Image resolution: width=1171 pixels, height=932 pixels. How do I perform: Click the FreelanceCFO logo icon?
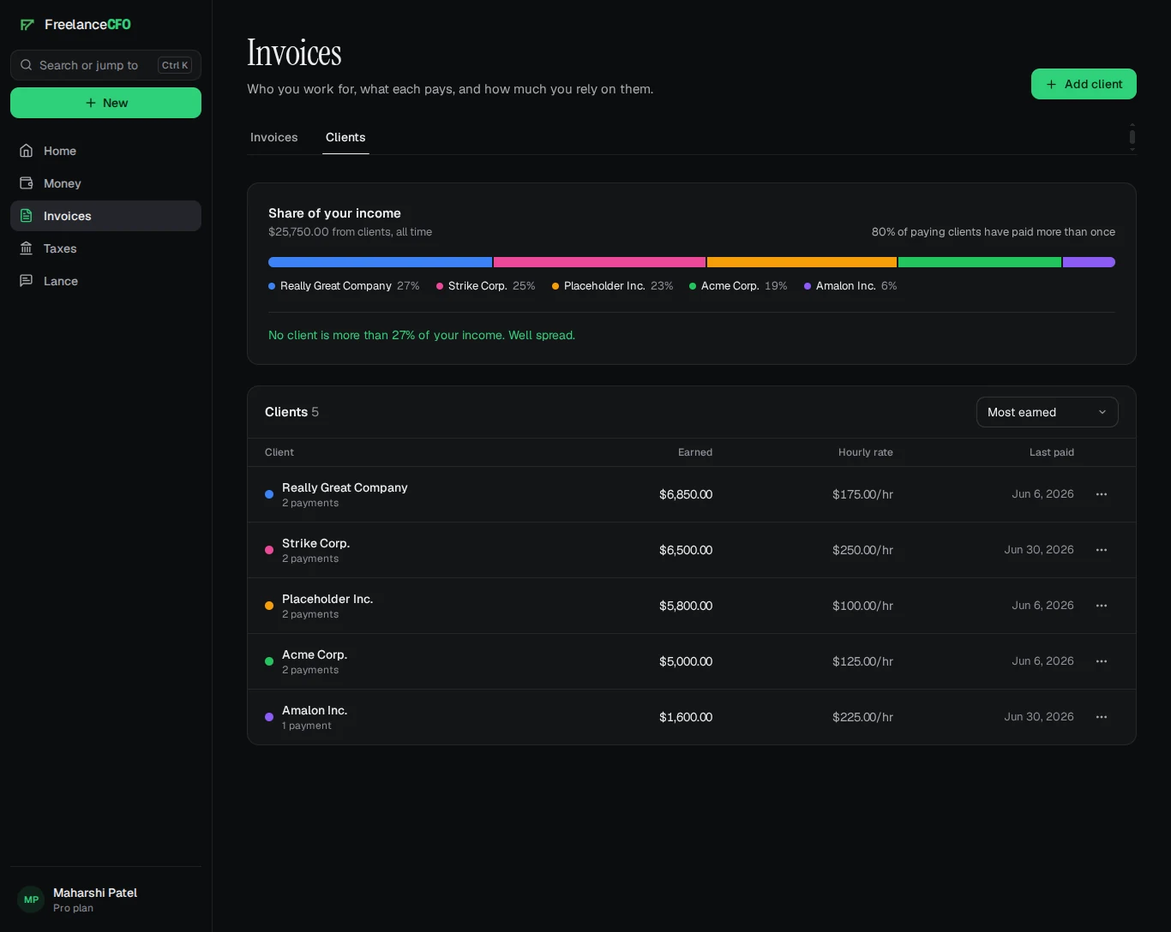(x=27, y=25)
